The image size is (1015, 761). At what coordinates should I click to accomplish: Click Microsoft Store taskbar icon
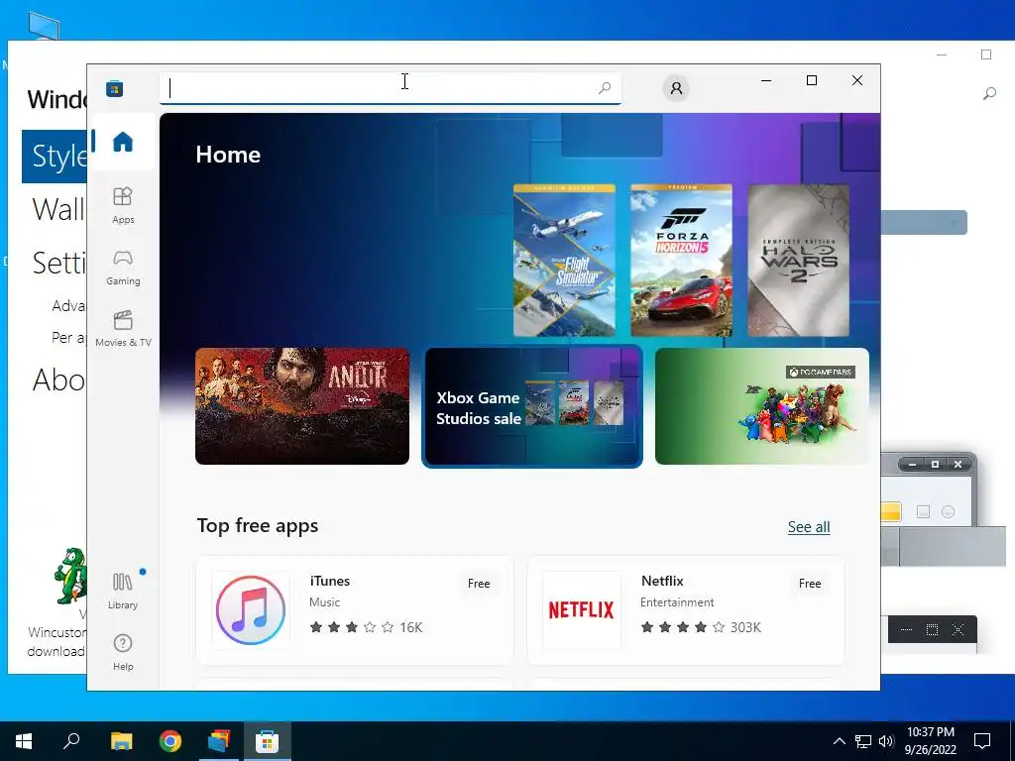(268, 741)
